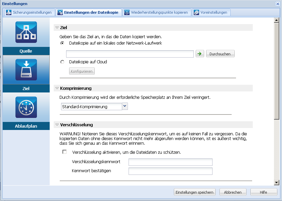282x201 pixels.
Task: Click the Einstellungen der Dateikopie tab icon
Action: click(60, 12)
